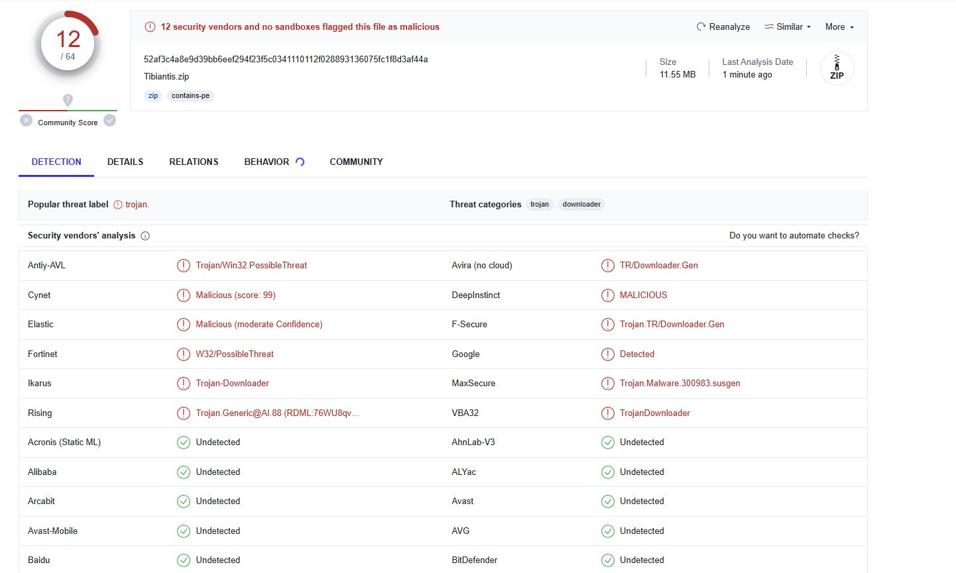Vote up with Community Score check button
The width and height of the screenshot is (956, 573).
(x=110, y=121)
